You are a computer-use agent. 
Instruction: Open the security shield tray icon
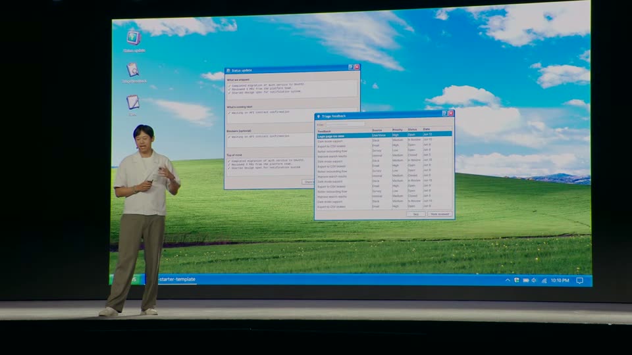tap(517, 280)
